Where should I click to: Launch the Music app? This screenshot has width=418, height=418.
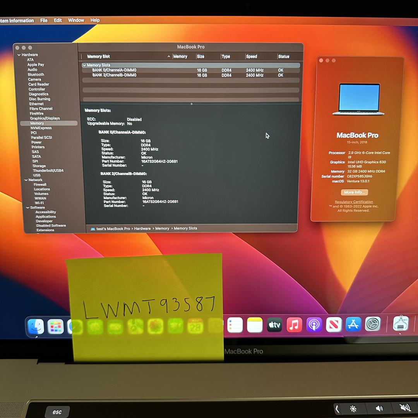click(x=294, y=325)
